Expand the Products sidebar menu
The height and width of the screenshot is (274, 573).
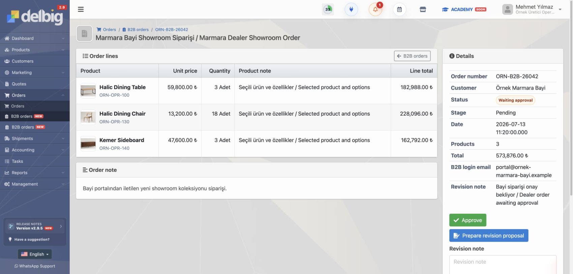[x=35, y=50]
